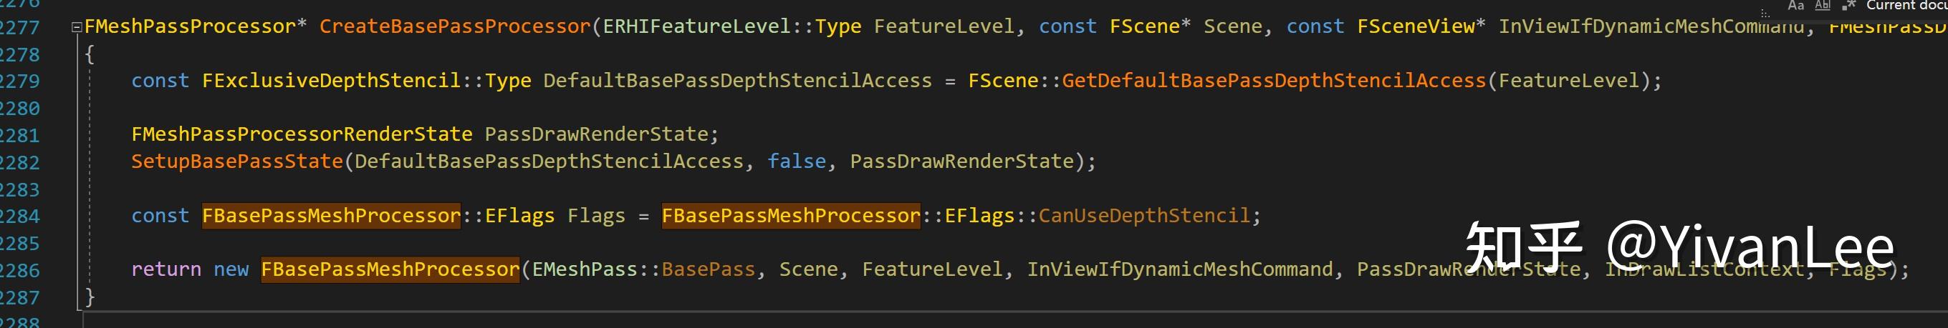Click the CreateBasePassProcessor function name
The height and width of the screenshot is (328, 1948).
pos(454,26)
